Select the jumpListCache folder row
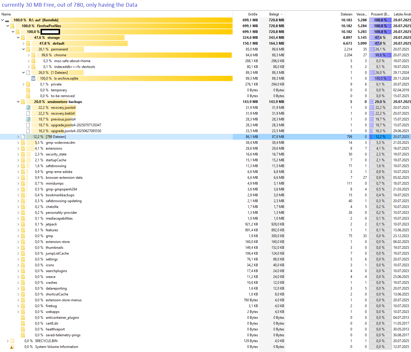This screenshot has height=352, width=411. tap(205, 253)
